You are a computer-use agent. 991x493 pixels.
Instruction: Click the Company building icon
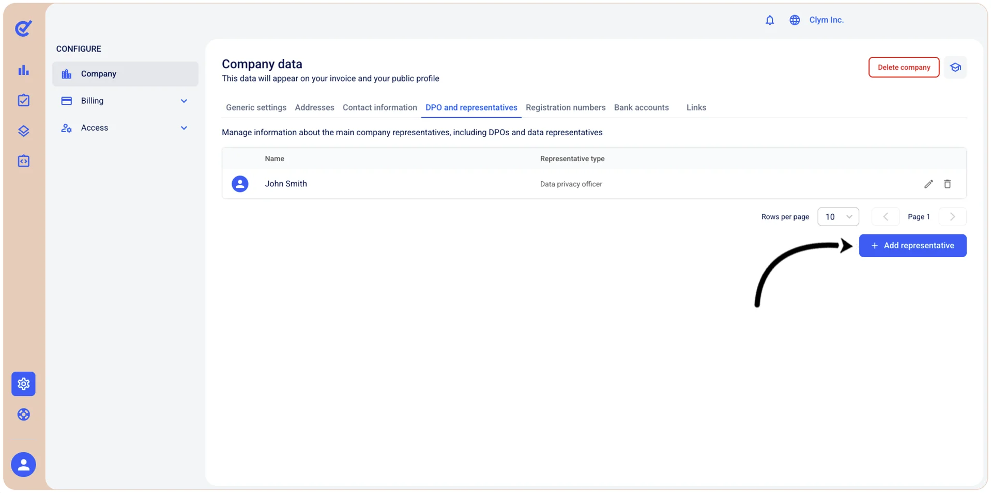tap(67, 74)
